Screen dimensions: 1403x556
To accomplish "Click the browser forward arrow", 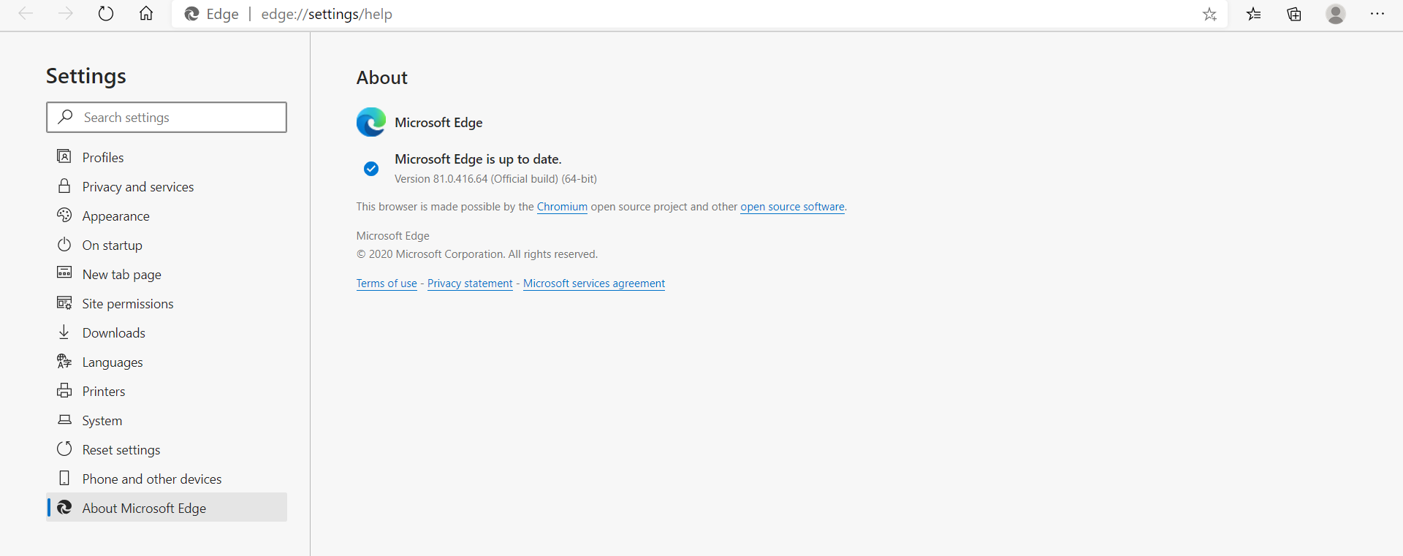I will 66,14.
